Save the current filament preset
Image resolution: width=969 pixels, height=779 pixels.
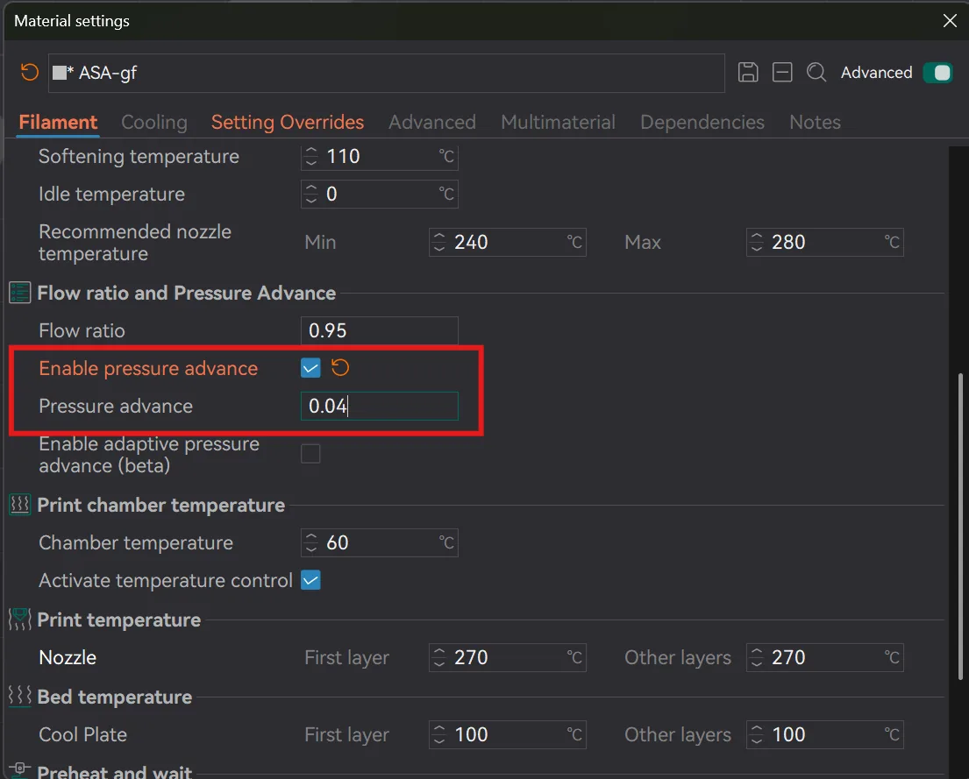tap(748, 72)
